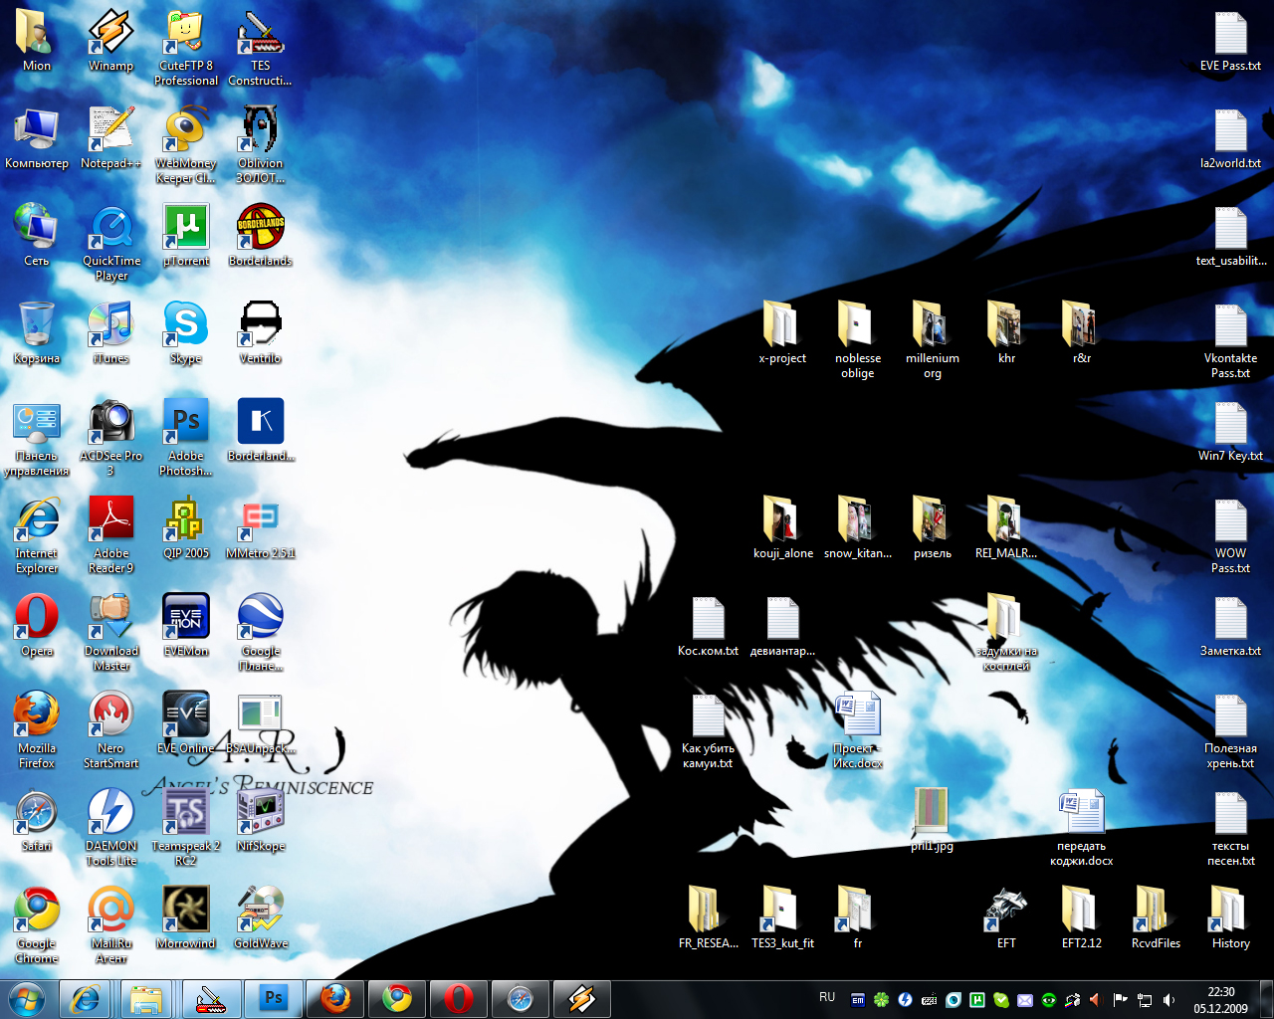Screen dimensions: 1274x1019
Task: Open the Recycle Bin (Корзина)
Action: point(37,332)
